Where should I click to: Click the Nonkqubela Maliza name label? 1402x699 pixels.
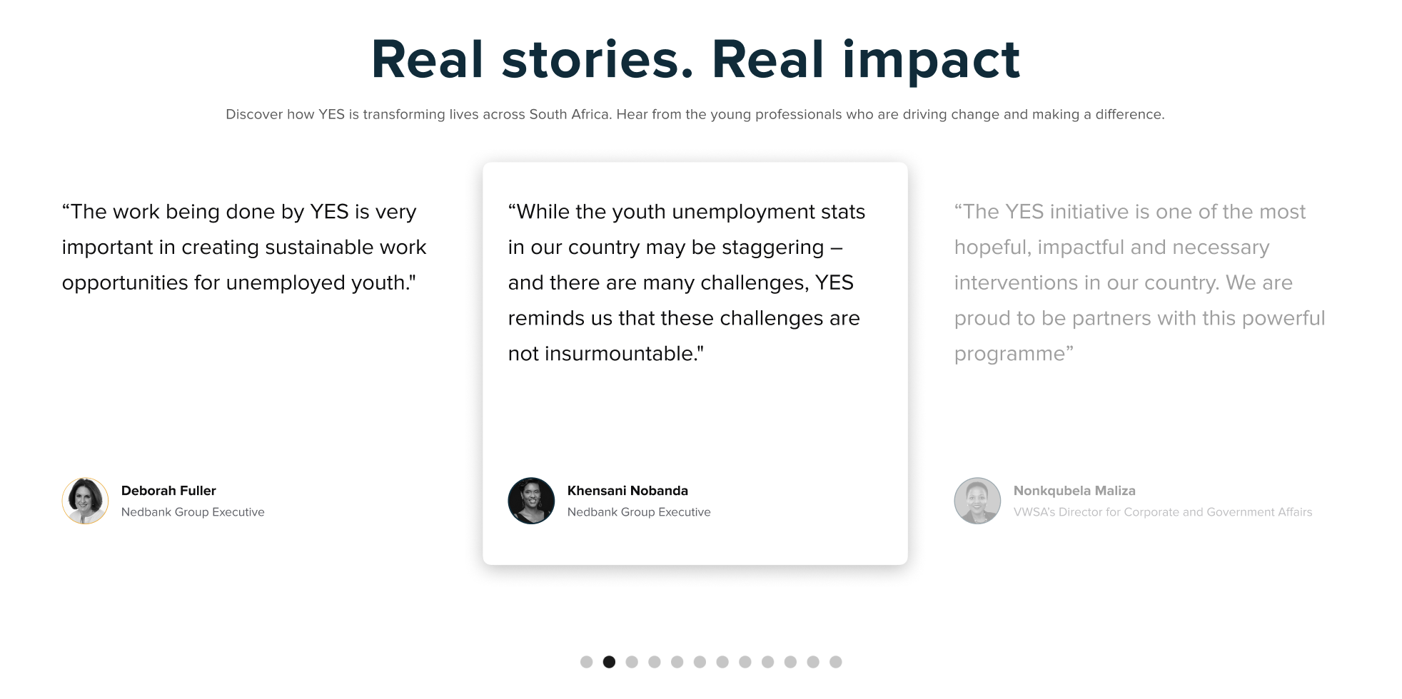tap(1074, 491)
